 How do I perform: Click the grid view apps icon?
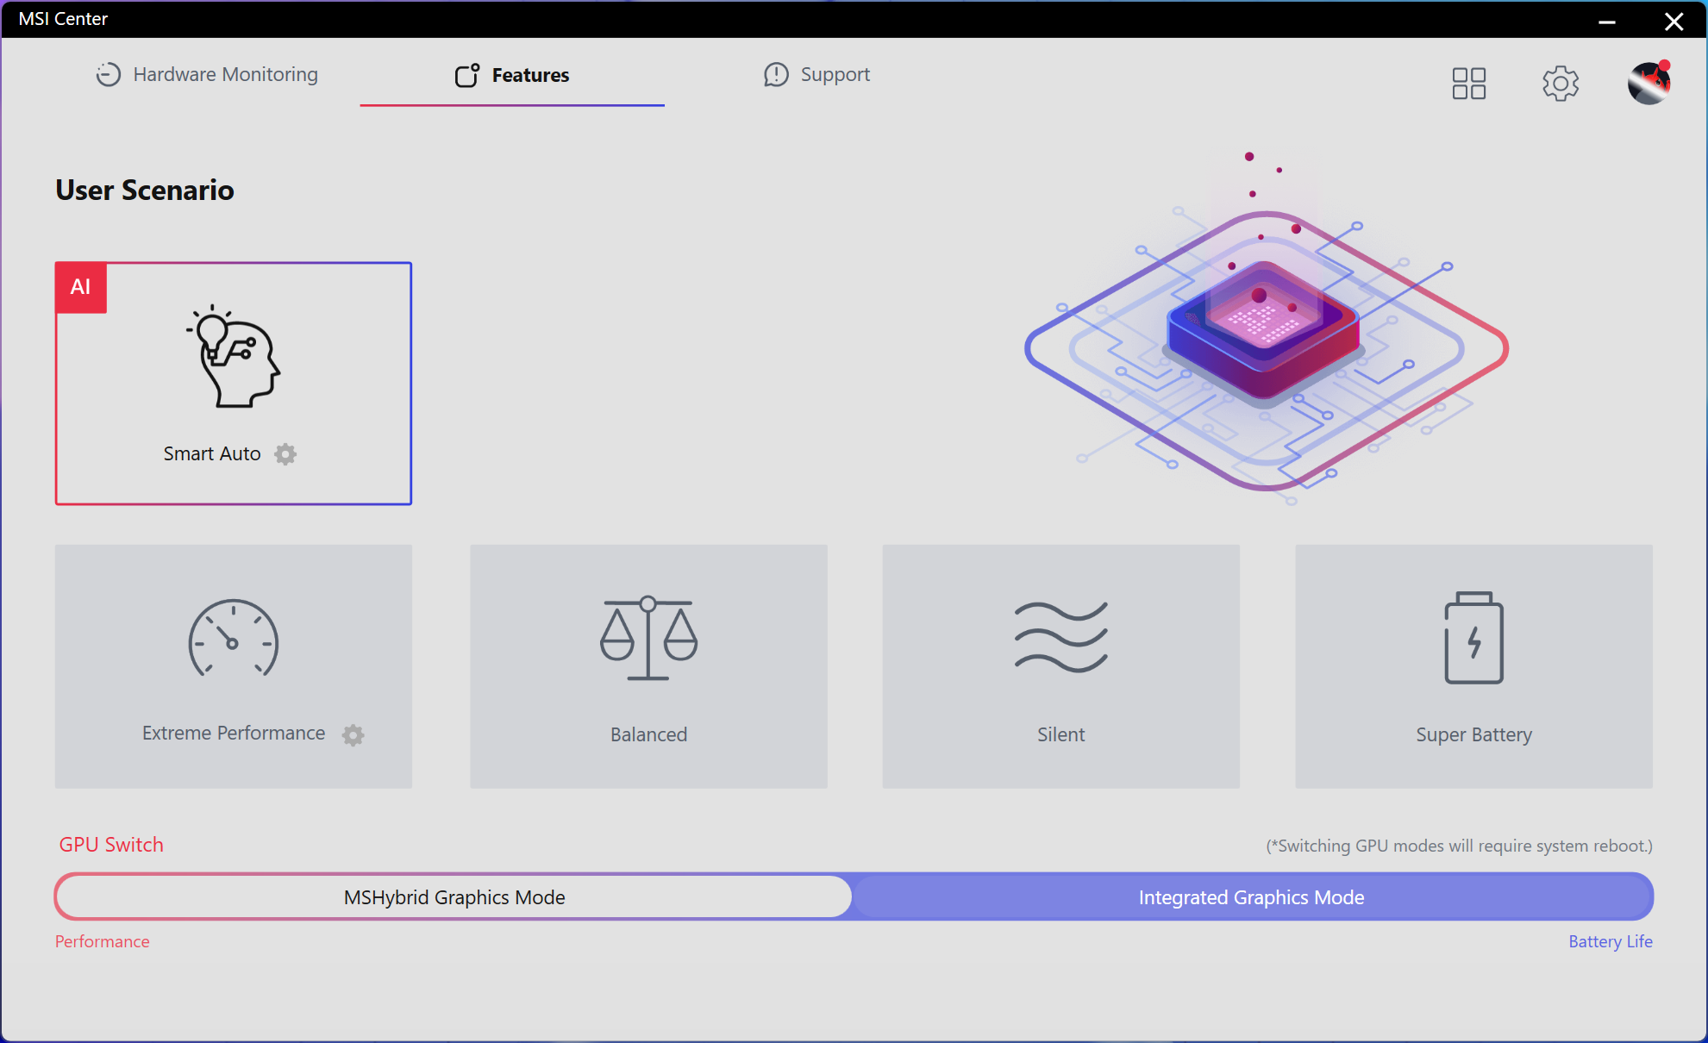(1468, 84)
